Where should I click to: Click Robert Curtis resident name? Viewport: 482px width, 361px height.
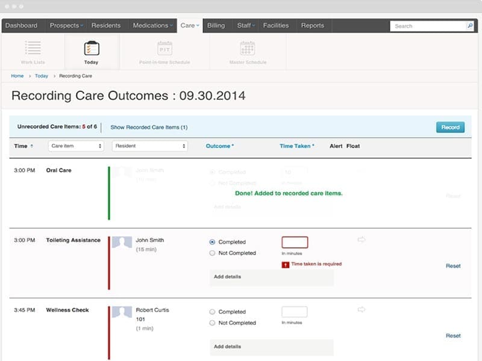point(152,310)
